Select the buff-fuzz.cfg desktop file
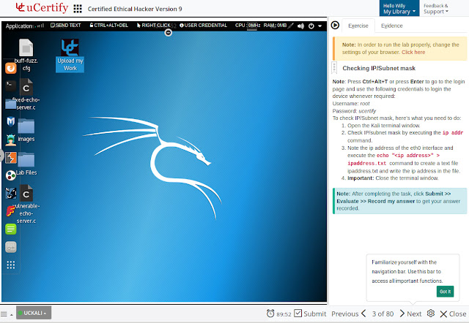 (x=26, y=56)
